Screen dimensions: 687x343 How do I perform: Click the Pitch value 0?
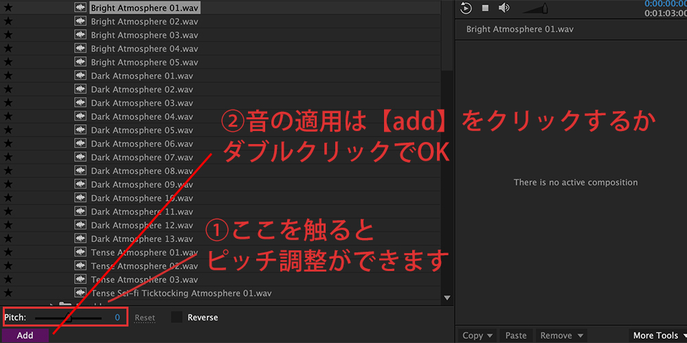click(x=117, y=318)
